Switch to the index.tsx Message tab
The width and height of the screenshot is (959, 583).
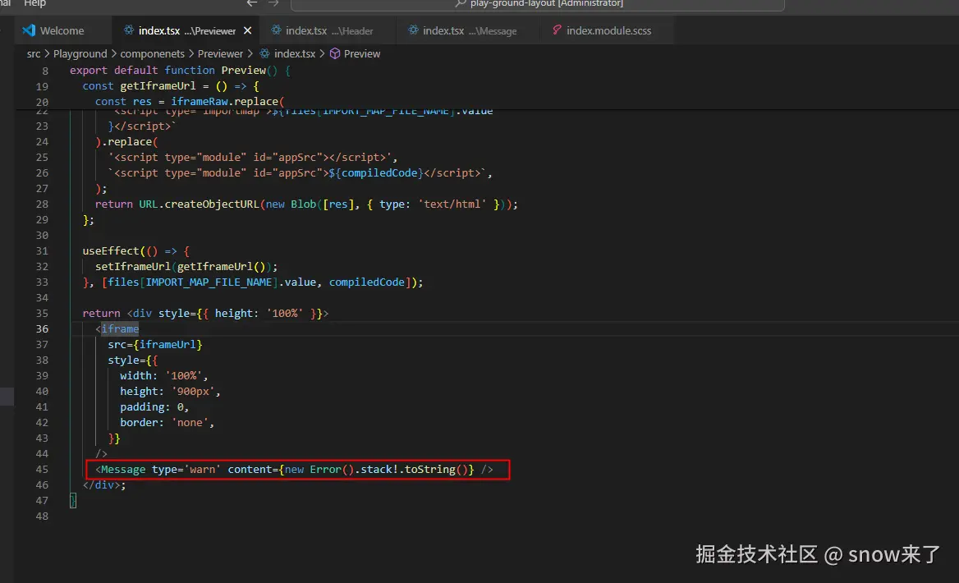469,30
